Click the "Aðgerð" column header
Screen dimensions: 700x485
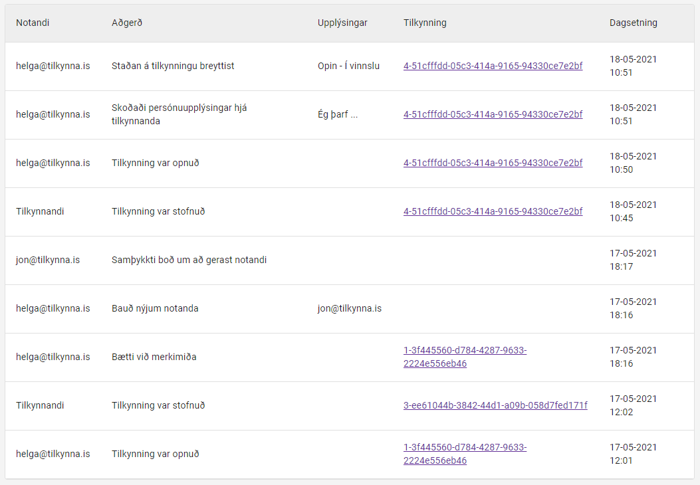point(127,23)
